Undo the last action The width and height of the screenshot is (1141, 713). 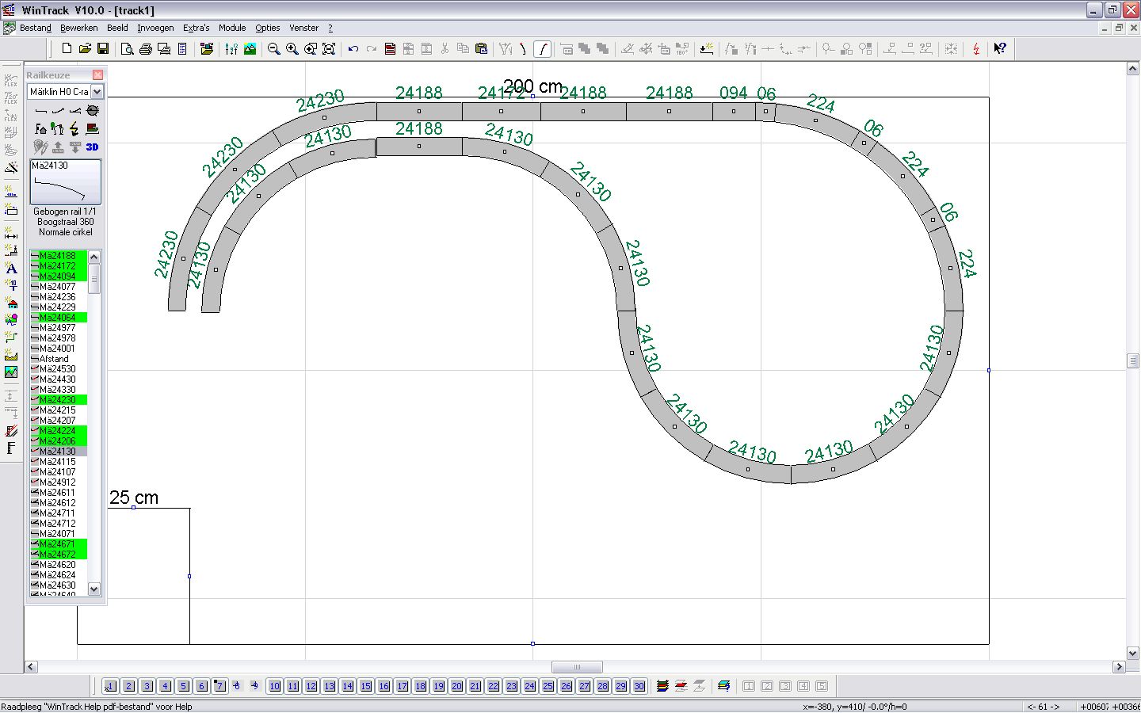[x=353, y=49]
